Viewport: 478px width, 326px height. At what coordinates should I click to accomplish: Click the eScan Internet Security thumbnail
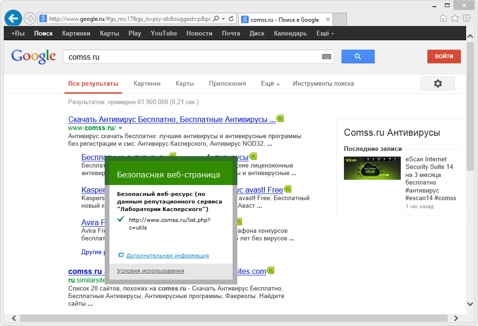pyautogui.click(x=372, y=168)
